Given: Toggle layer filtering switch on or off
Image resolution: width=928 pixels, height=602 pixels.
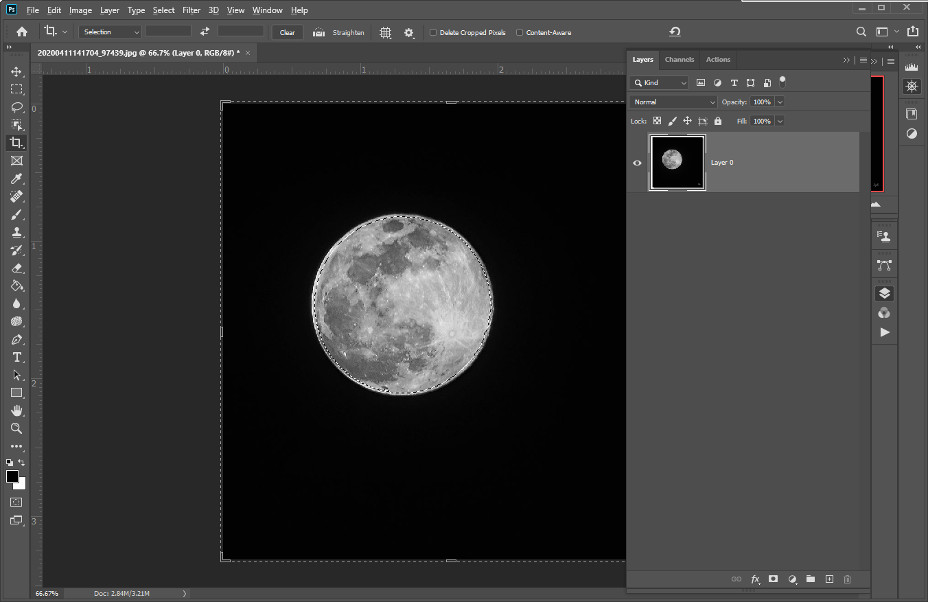Looking at the screenshot, I should 782,82.
